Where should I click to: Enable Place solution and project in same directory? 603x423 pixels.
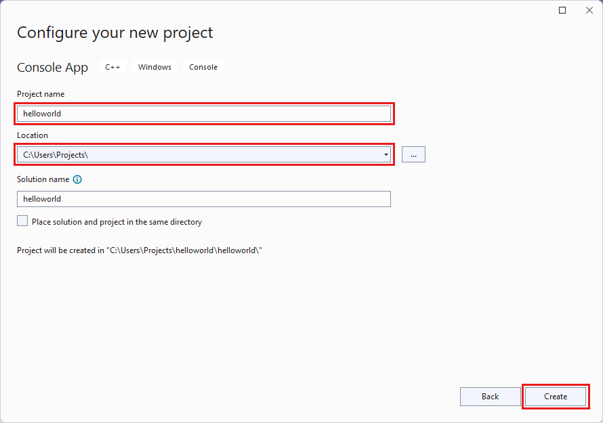click(x=22, y=221)
